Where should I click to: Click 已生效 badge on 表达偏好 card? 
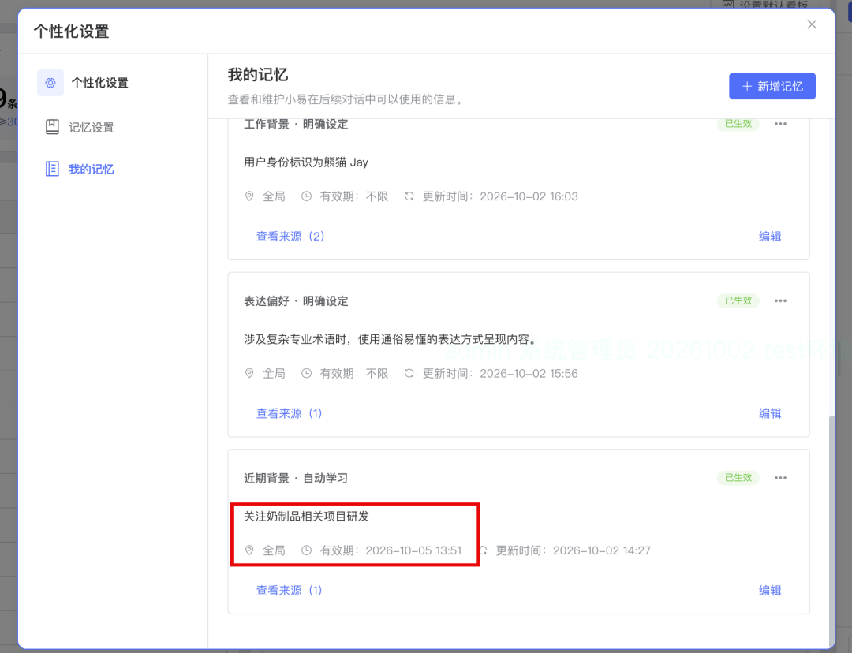point(738,301)
